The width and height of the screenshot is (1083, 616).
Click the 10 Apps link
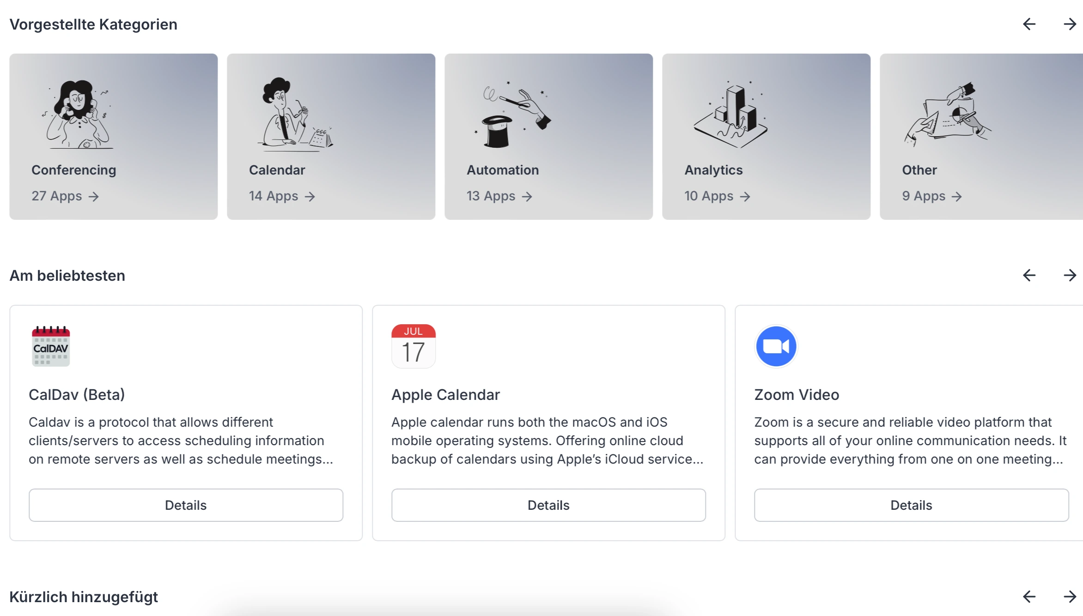[x=717, y=196]
